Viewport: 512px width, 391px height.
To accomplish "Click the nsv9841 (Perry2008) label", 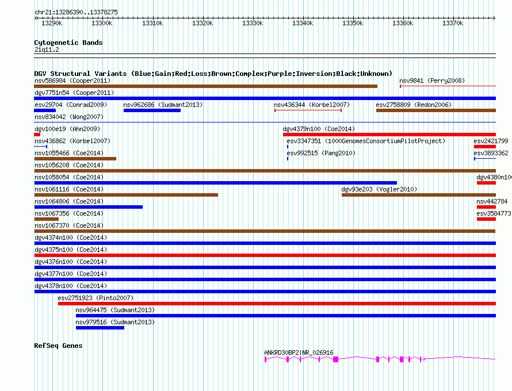I will point(432,80).
